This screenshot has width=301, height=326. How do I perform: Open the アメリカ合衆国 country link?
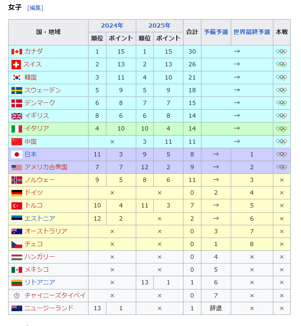(x=46, y=167)
